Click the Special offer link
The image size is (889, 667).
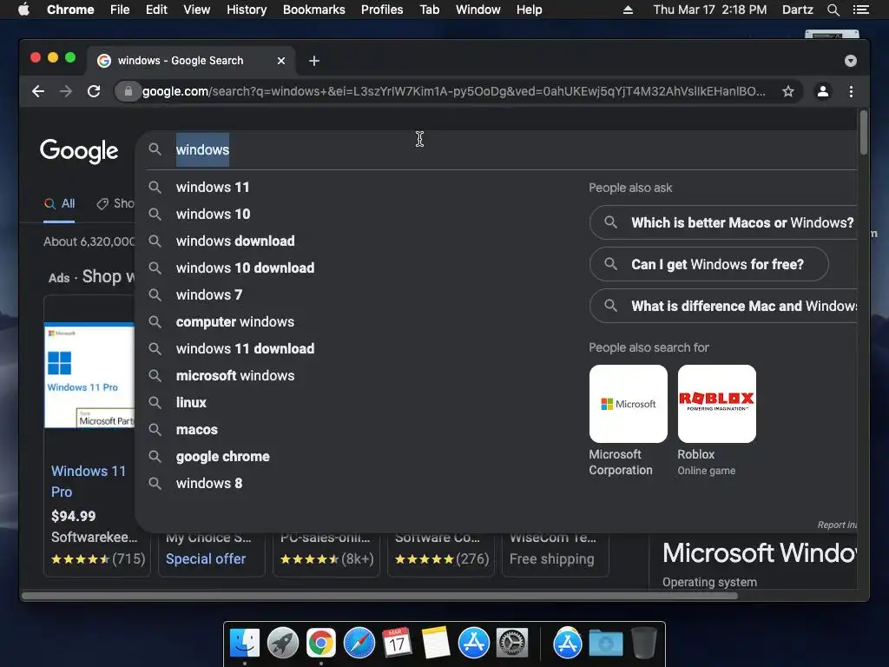tap(206, 558)
